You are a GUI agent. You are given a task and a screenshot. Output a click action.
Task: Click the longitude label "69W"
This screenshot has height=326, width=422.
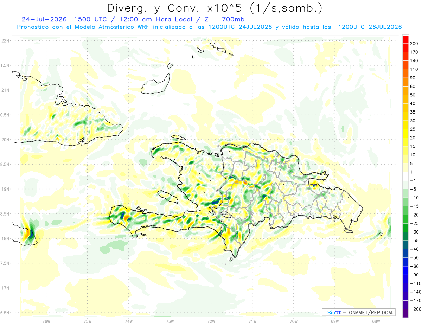(x=335, y=321)
